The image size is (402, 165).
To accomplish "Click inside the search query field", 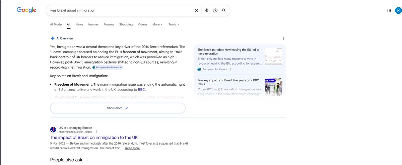I will tap(121, 10).
